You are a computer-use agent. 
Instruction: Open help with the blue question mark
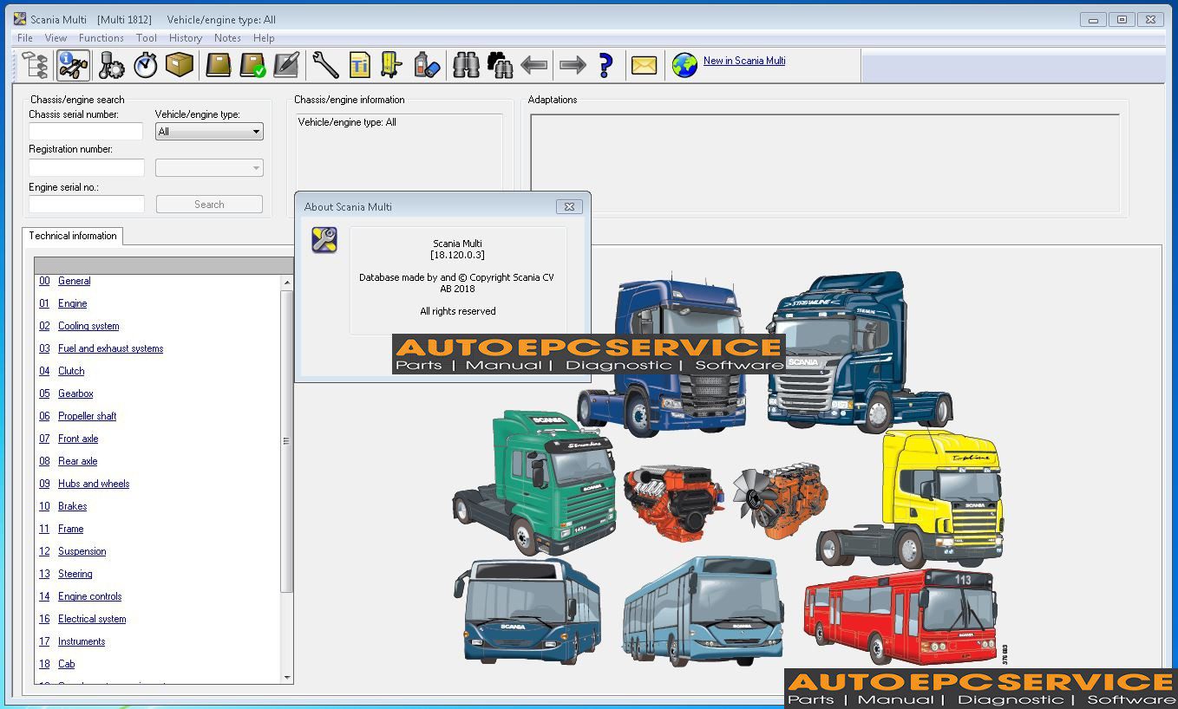pos(606,65)
